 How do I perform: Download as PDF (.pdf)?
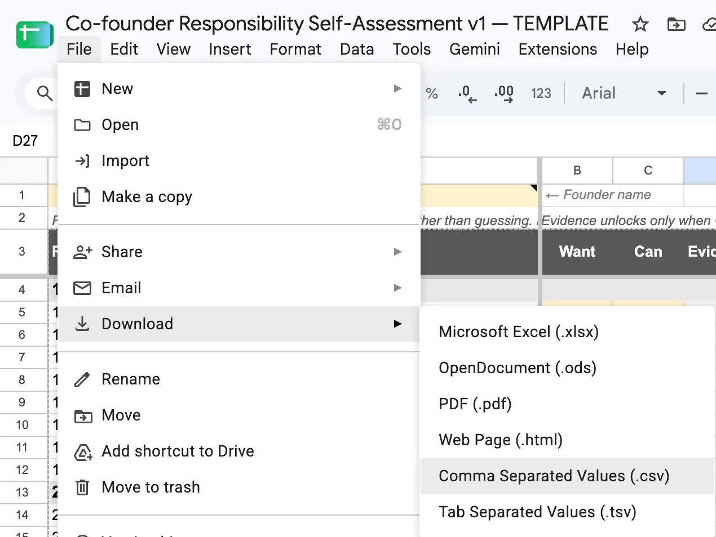pyautogui.click(x=567, y=404)
